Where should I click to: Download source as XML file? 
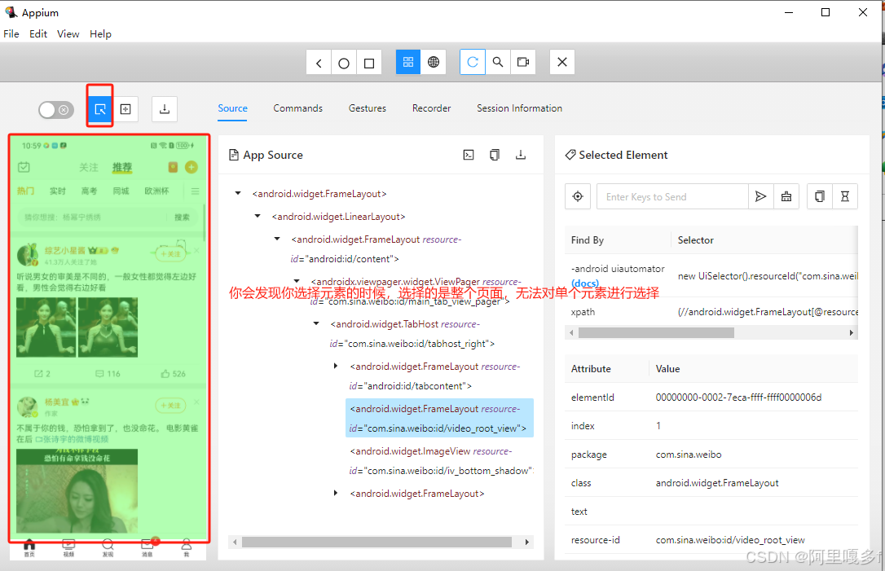tap(521, 155)
